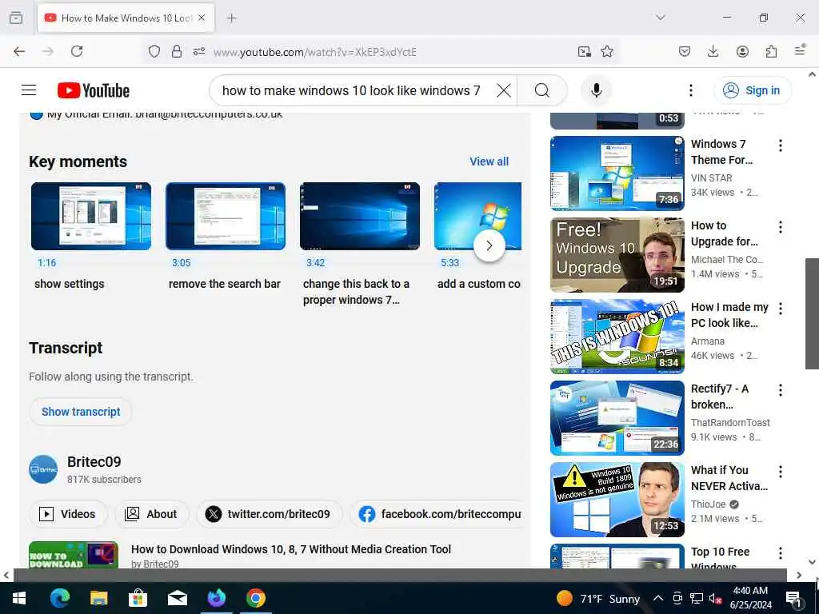This screenshot has width=819, height=614.
Task: Clear the search box with X
Action: (x=504, y=90)
